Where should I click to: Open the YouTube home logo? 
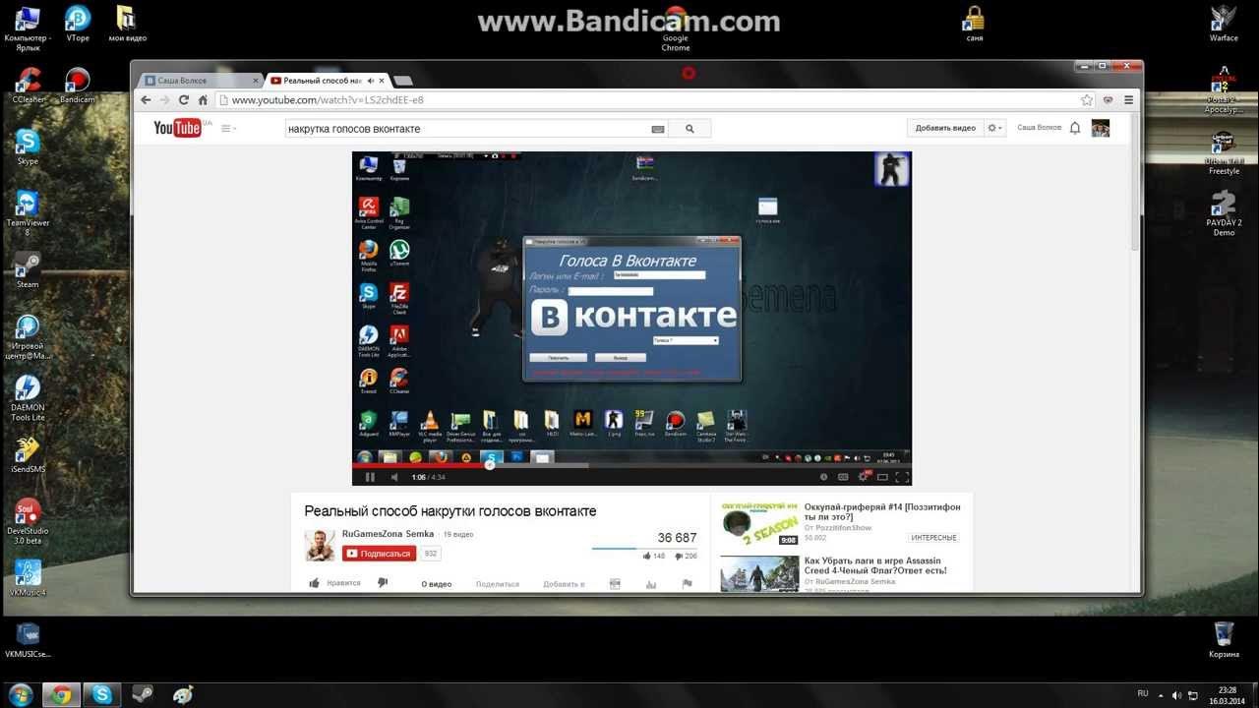179,128
